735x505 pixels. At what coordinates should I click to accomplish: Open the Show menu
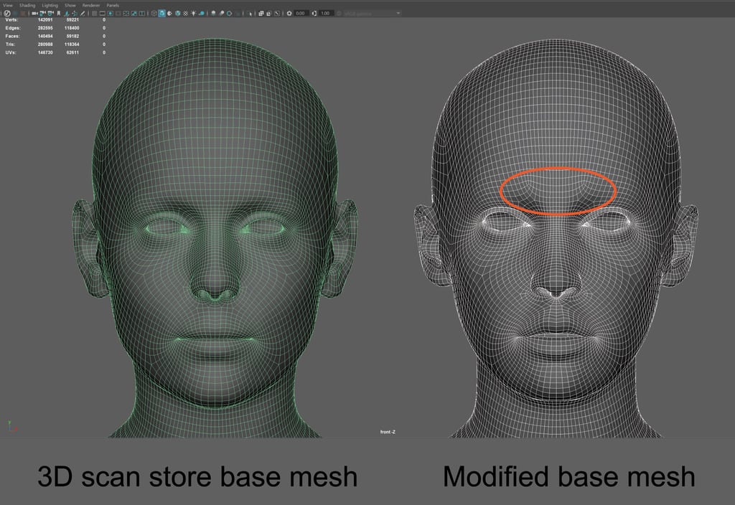pyautogui.click(x=70, y=6)
